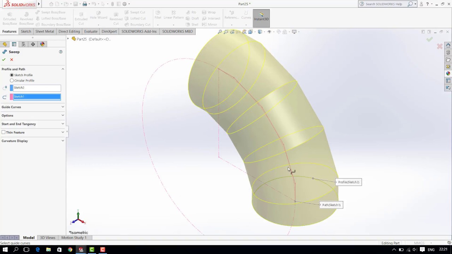Click the Home icon in top toolbar
This screenshot has height=254, width=452.
coord(51,4)
